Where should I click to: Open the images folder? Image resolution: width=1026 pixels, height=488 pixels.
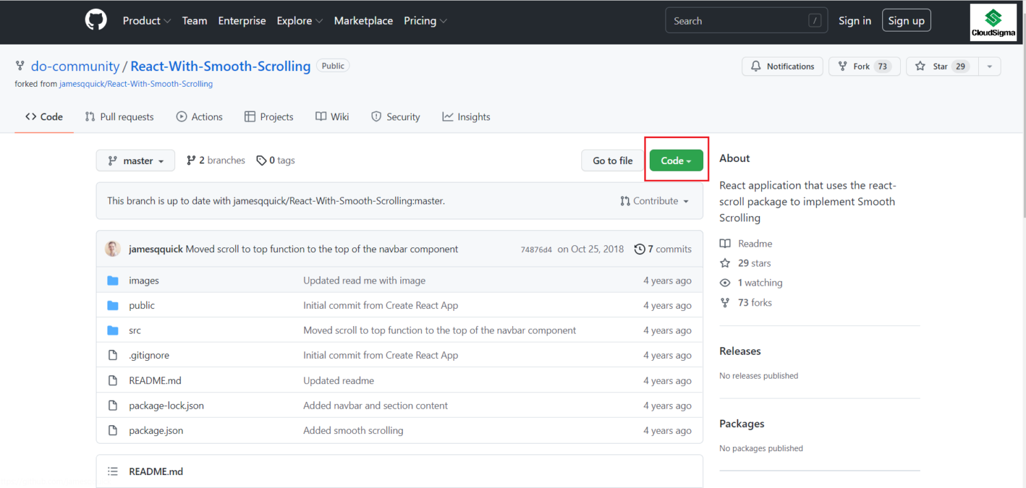144,281
